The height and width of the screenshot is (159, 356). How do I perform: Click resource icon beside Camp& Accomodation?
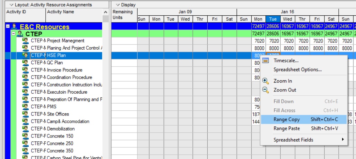click(x=25, y=121)
